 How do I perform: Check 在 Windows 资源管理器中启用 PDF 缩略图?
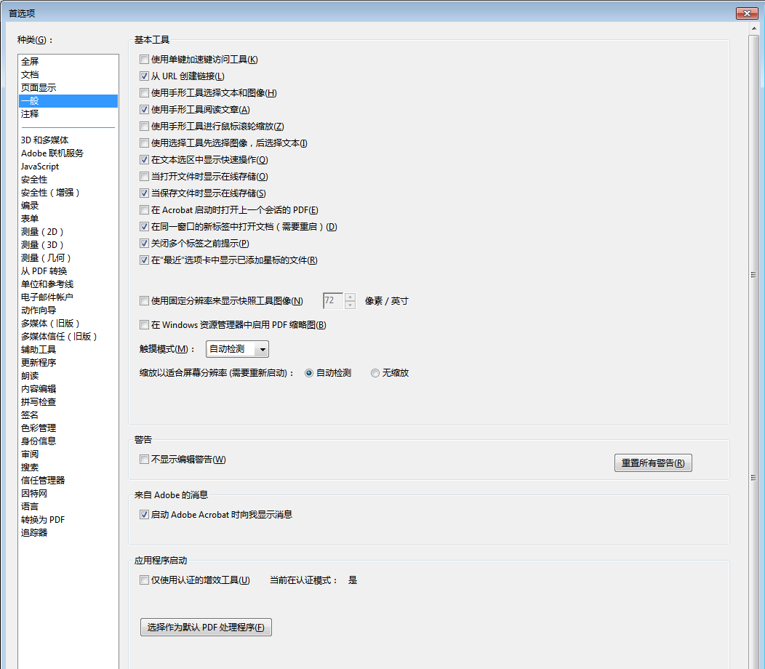coord(145,325)
